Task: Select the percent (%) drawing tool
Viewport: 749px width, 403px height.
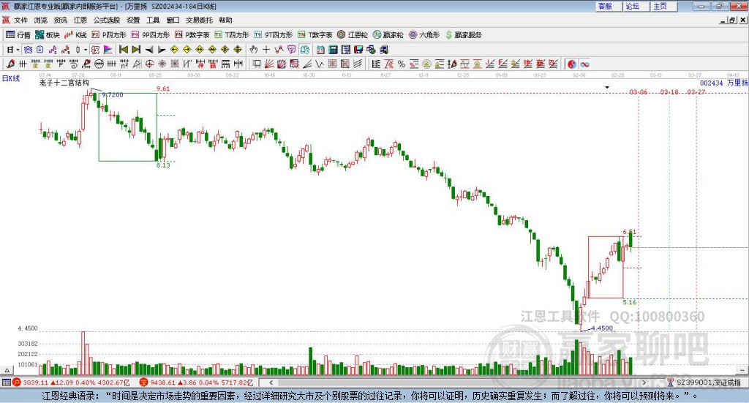Action: pyautogui.click(x=402, y=64)
